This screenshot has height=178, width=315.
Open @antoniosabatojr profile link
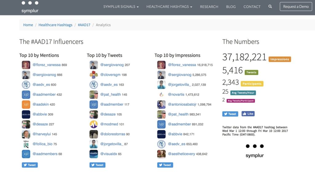click(x=182, y=104)
